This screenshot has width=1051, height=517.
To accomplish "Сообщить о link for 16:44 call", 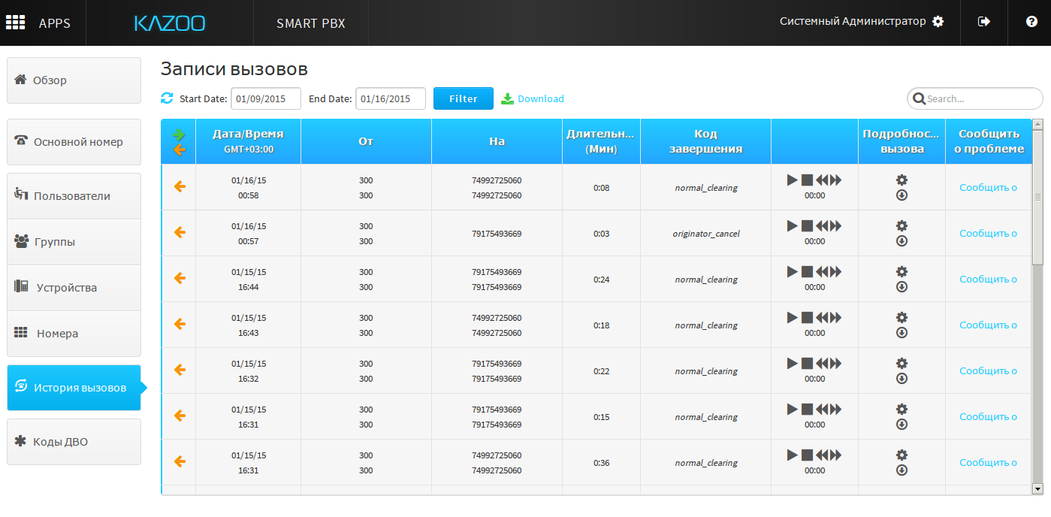I will click(x=988, y=279).
